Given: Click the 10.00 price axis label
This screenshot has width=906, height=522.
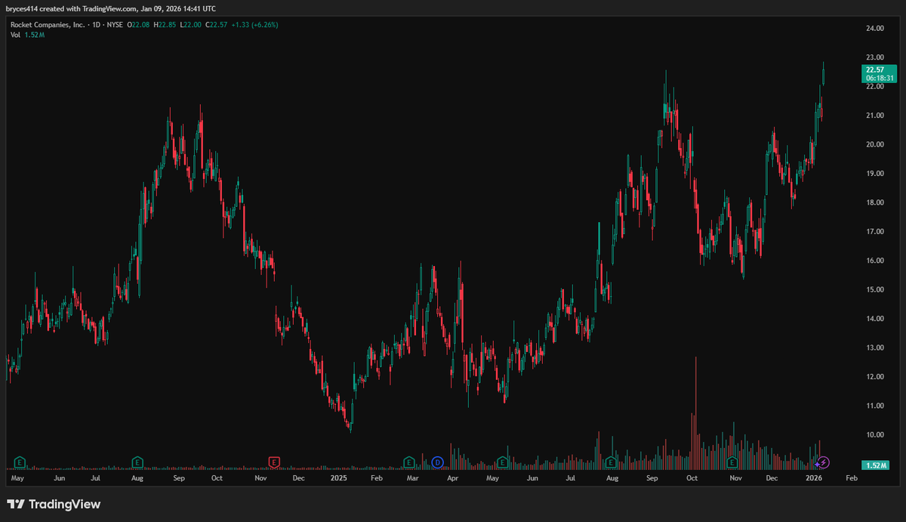Looking at the screenshot, I should 875,435.
